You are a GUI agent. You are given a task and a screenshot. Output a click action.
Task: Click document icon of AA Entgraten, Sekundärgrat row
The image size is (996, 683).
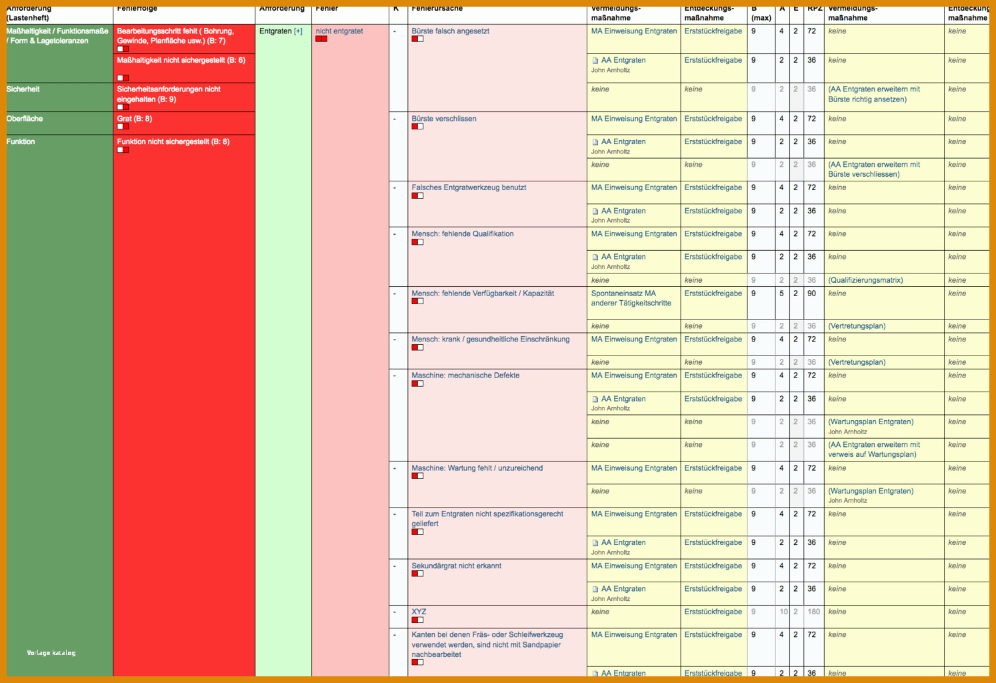pos(595,590)
